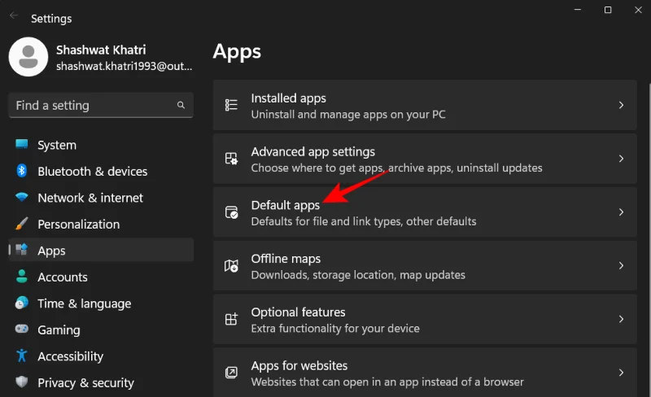Open the Accessibility label in sidebar

pos(71,356)
